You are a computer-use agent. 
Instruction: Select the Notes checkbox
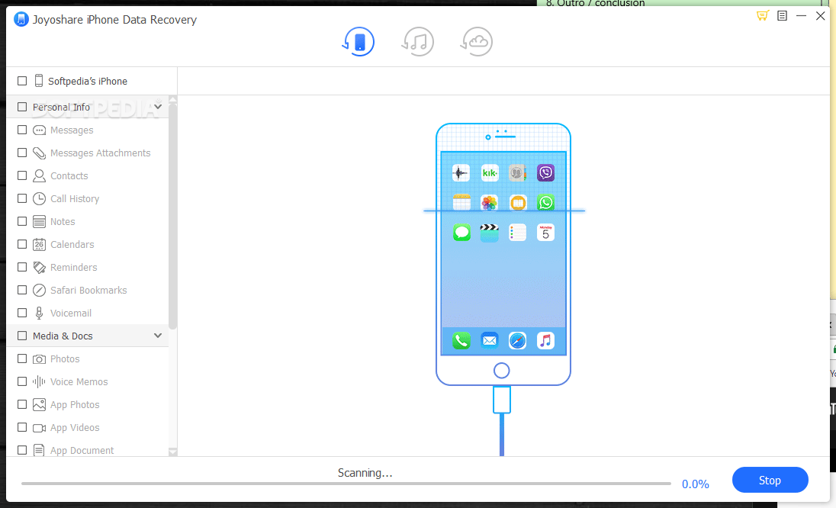pos(22,221)
